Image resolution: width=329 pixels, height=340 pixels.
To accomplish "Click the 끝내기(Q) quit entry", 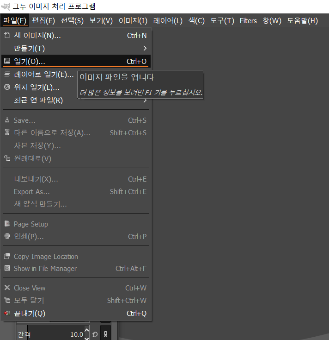I will [76, 313].
